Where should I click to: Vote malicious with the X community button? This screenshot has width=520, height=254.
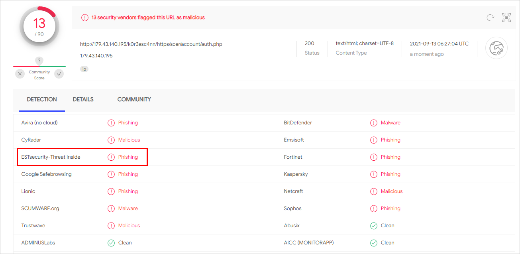(x=20, y=74)
